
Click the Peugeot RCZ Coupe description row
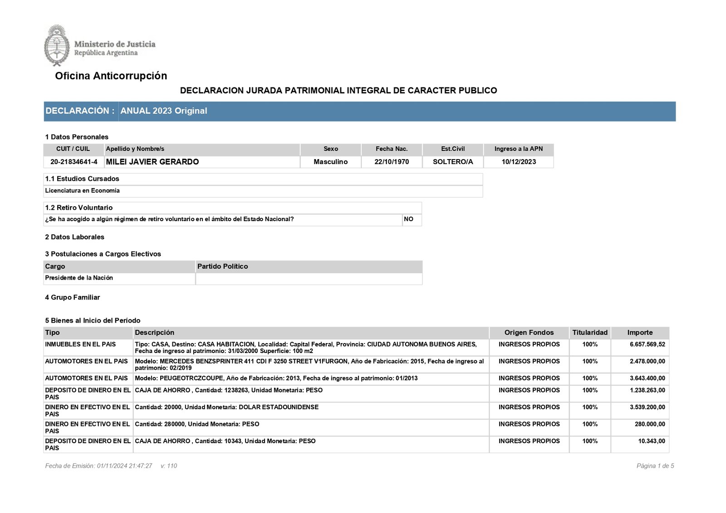(276, 378)
